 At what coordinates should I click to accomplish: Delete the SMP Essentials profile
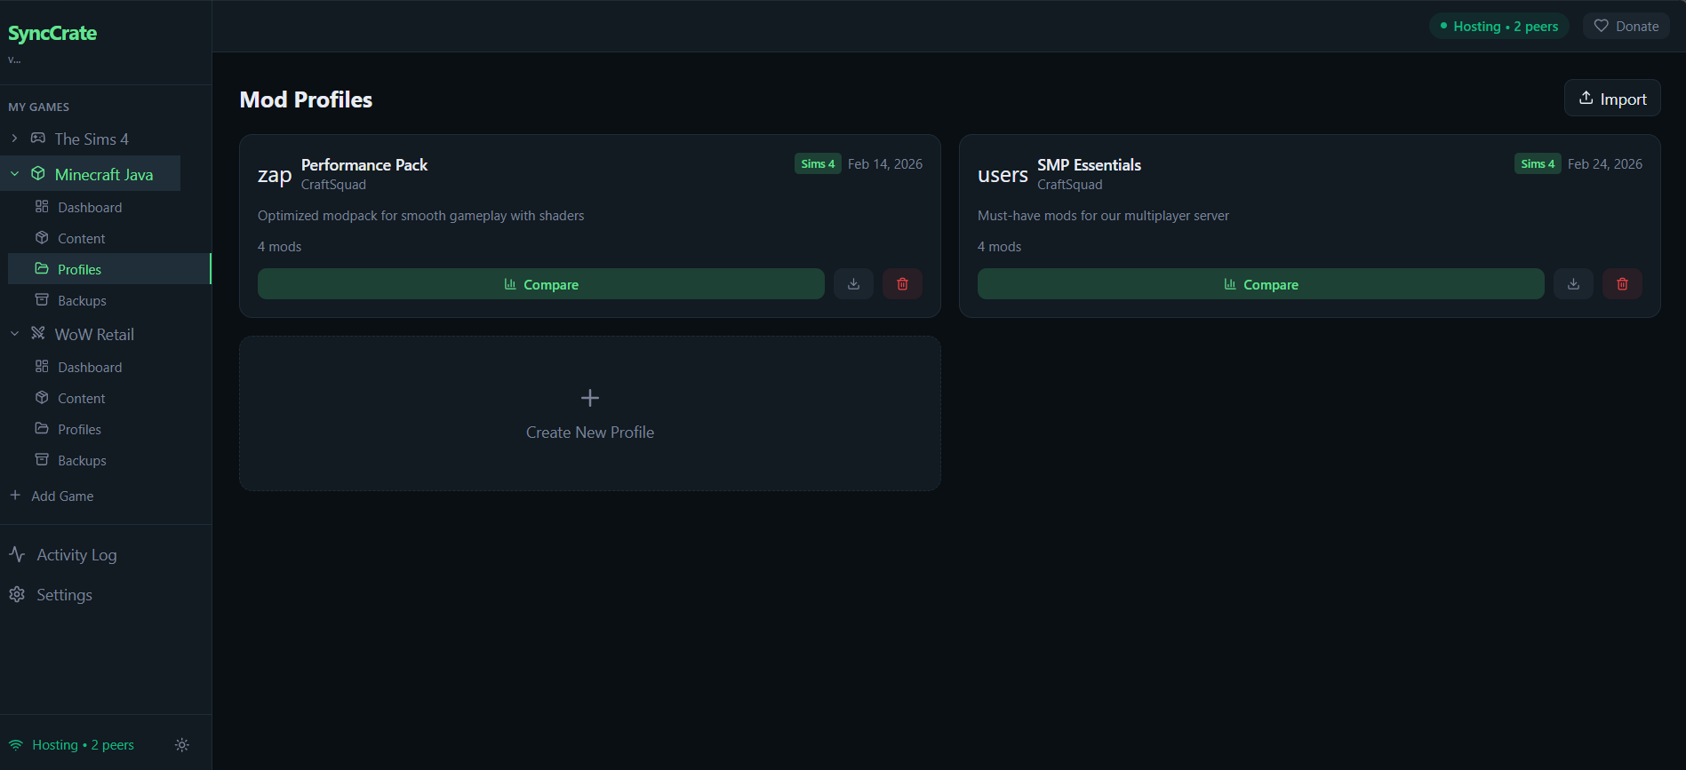(x=1622, y=284)
